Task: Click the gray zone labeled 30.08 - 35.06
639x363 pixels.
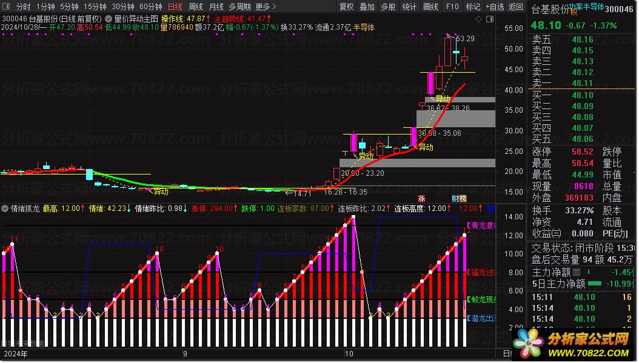Action: pos(456,119)
